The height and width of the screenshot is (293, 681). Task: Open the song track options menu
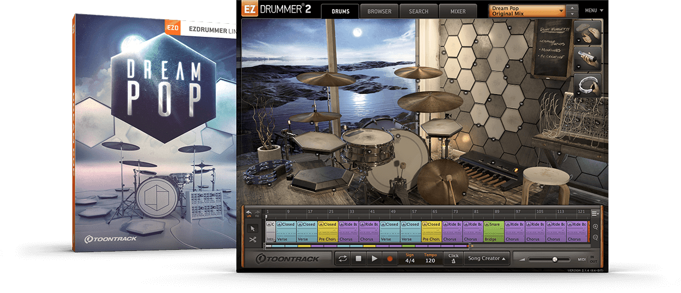[x=595, y=213]
